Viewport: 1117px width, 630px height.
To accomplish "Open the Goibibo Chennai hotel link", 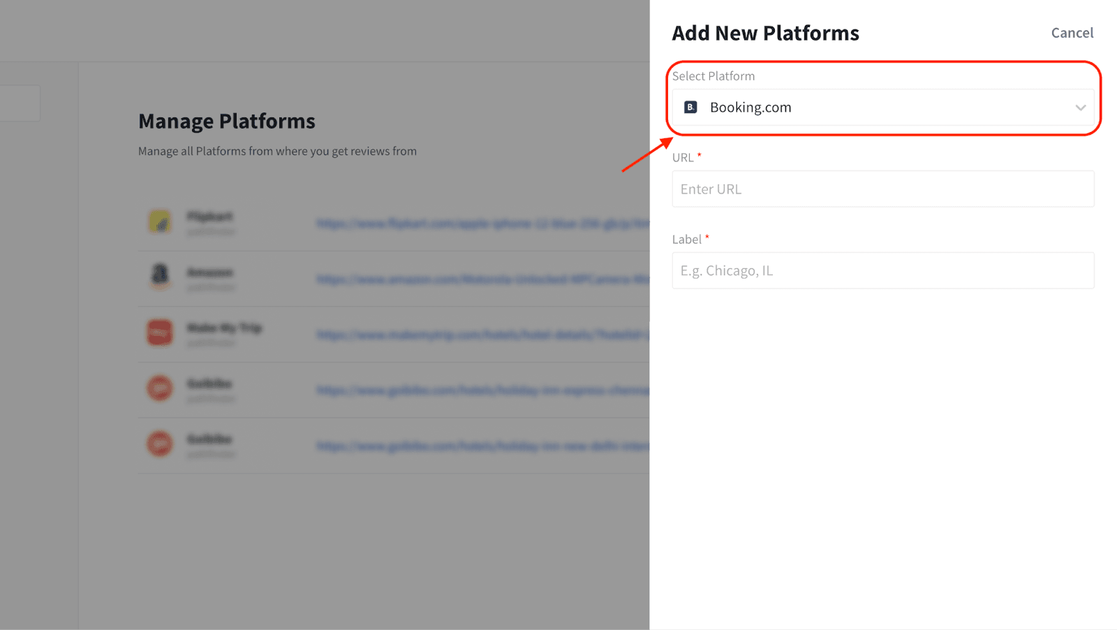I will [482, 390].
